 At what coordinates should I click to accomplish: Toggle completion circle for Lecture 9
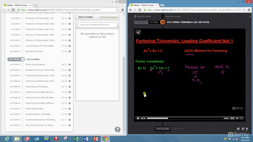point(23,35)
